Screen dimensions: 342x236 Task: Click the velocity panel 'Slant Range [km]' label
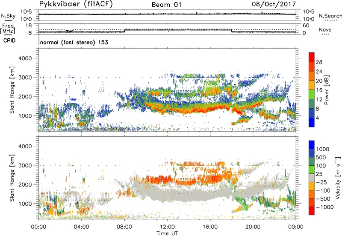point(12,178)
